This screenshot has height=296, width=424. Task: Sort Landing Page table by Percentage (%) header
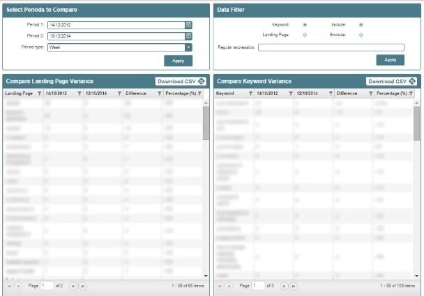181,93
